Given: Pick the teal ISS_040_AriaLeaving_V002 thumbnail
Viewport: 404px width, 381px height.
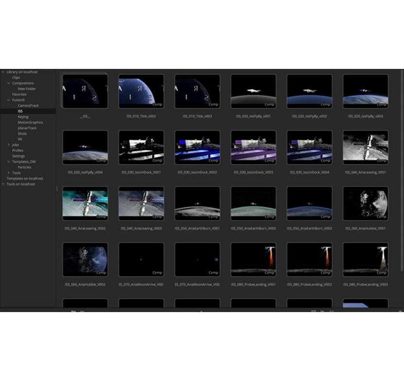Looking at the screenshot, I should (x=85, y=203).
